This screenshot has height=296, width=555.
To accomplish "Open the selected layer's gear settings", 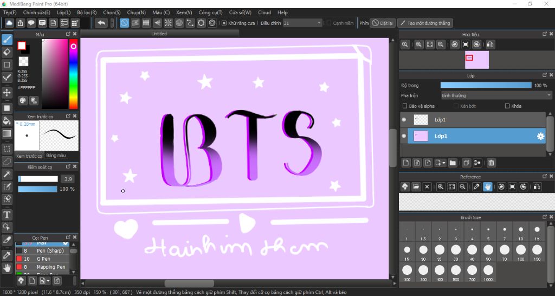I will pos(540,136).
